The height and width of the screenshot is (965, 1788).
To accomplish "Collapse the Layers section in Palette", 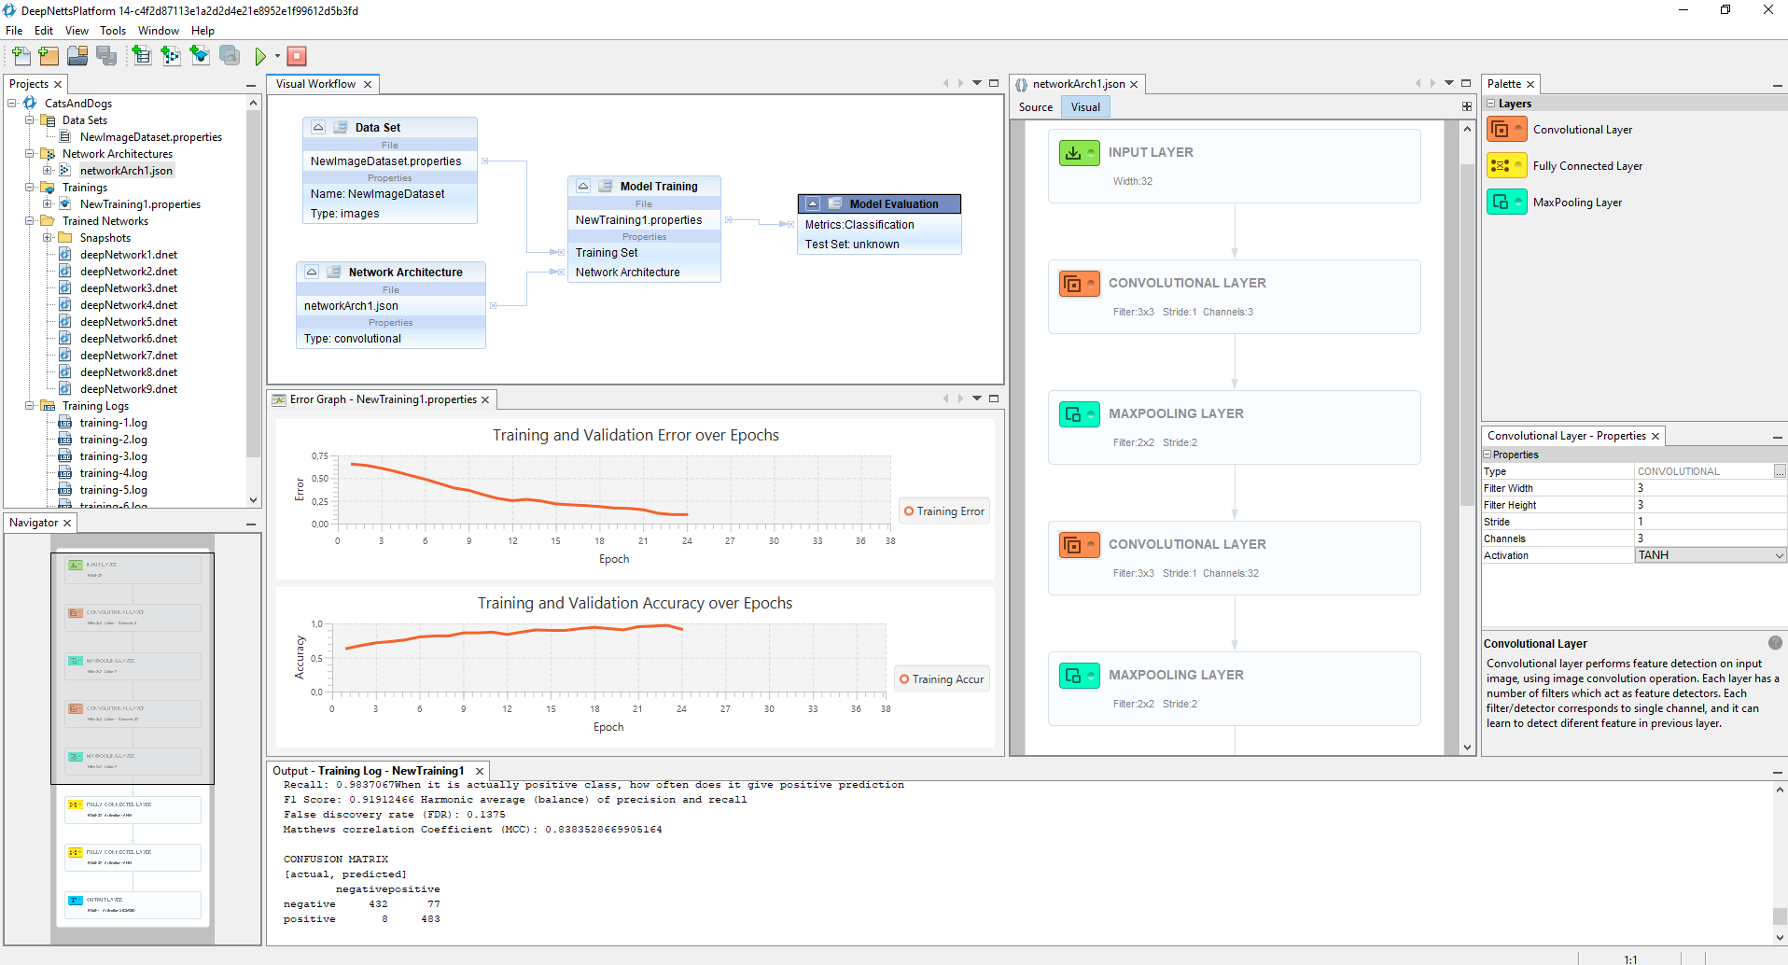I will click(1491, 104).
